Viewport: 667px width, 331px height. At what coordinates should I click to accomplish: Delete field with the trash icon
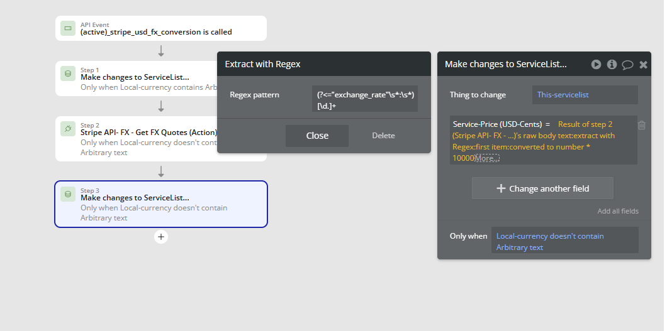coord(642,125)
